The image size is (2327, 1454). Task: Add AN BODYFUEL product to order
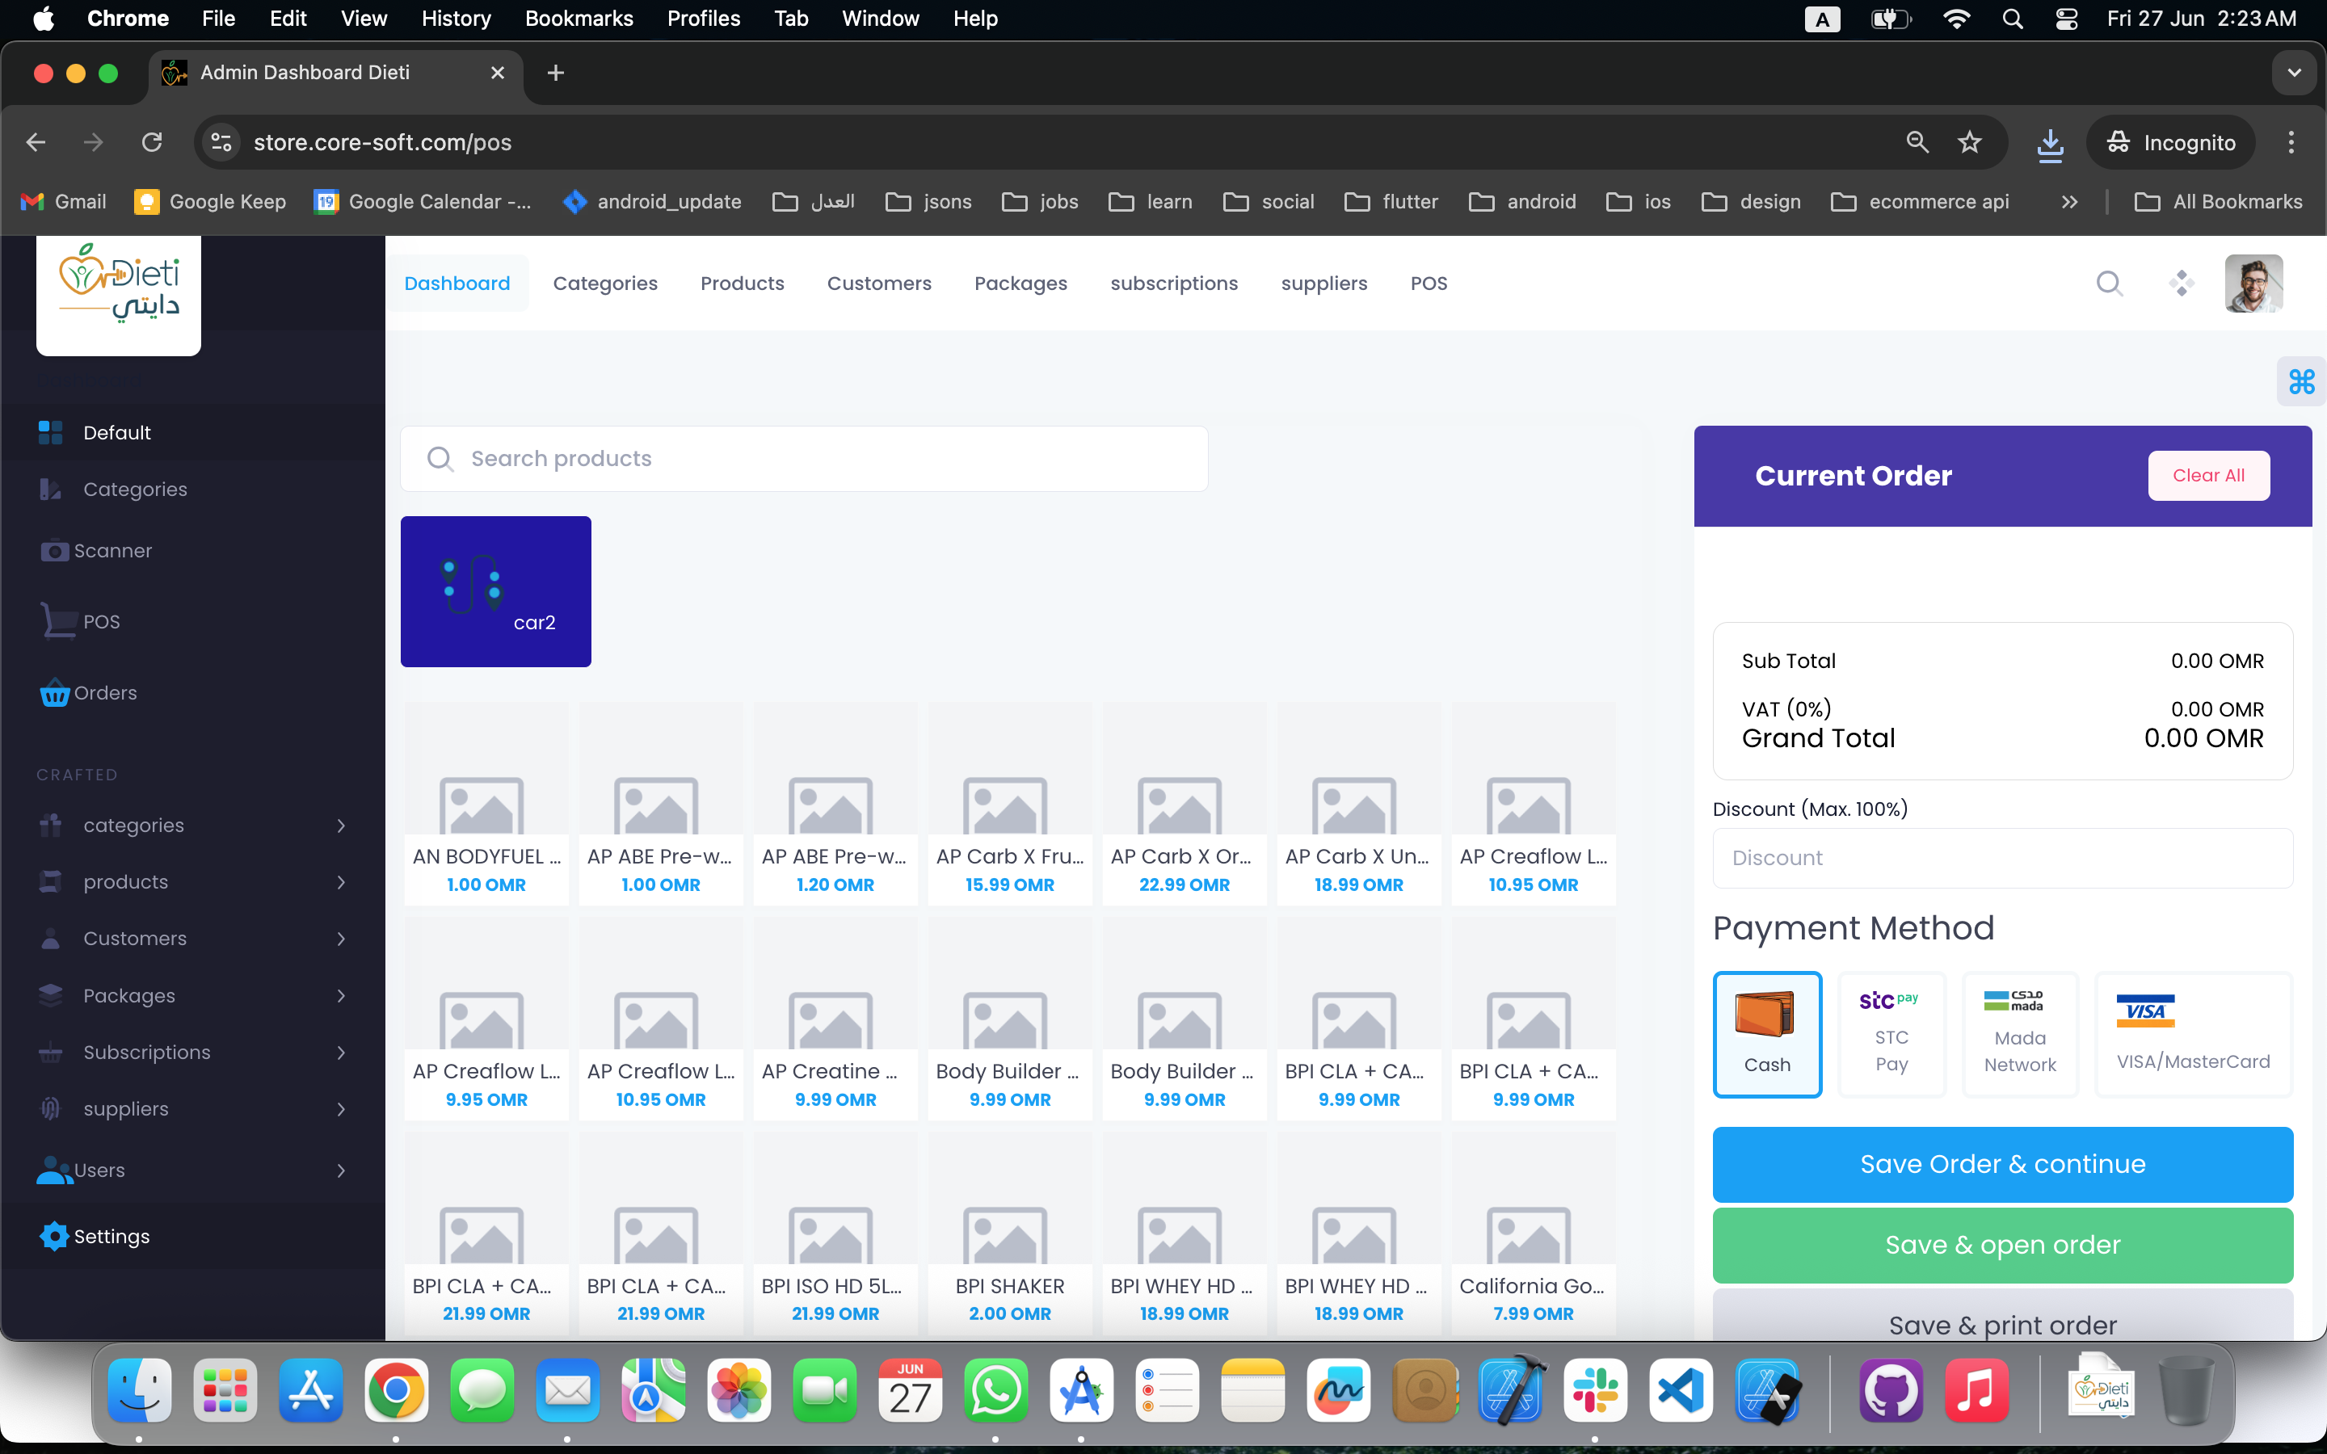(x=486, y=804)
